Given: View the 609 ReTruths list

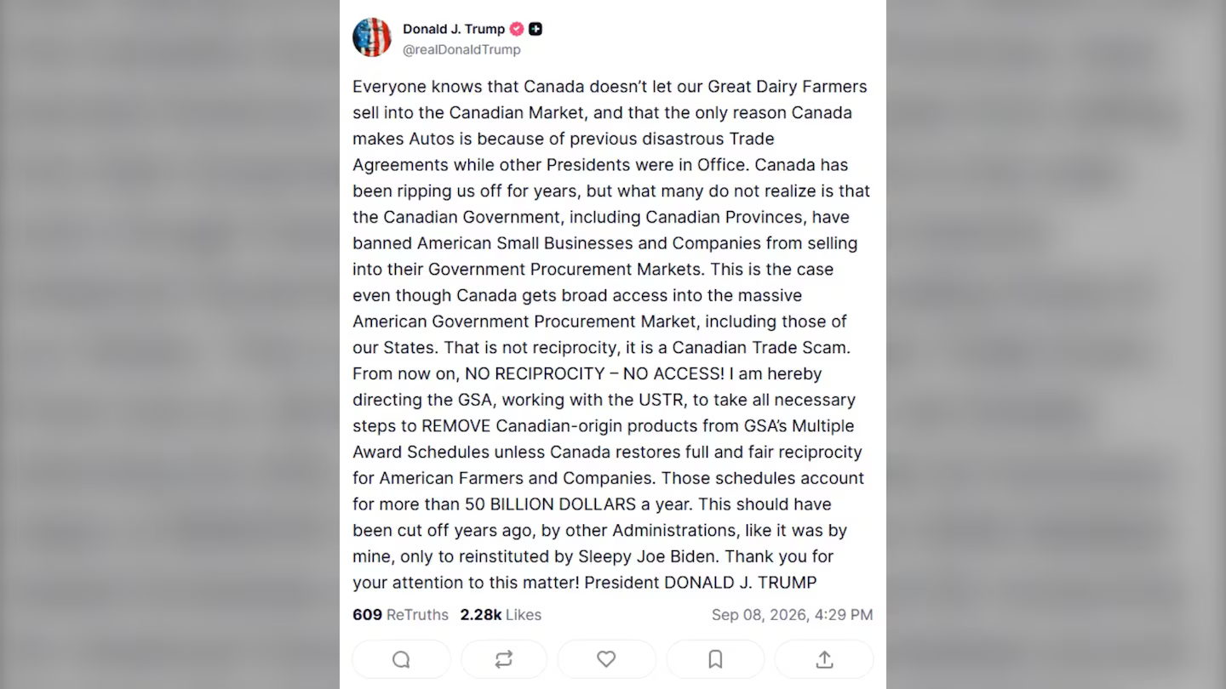Looking at the screenshot, I should pyautogui.click(x=400, y=614).
